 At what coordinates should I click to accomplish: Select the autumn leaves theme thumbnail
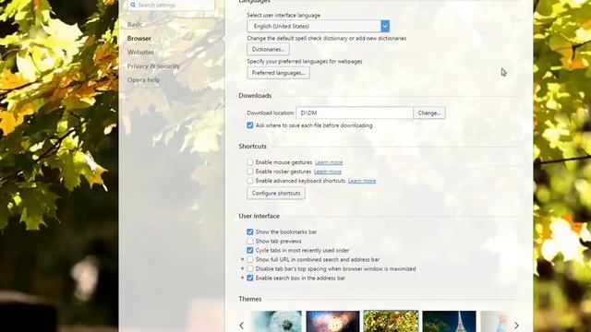pos(391,321)
